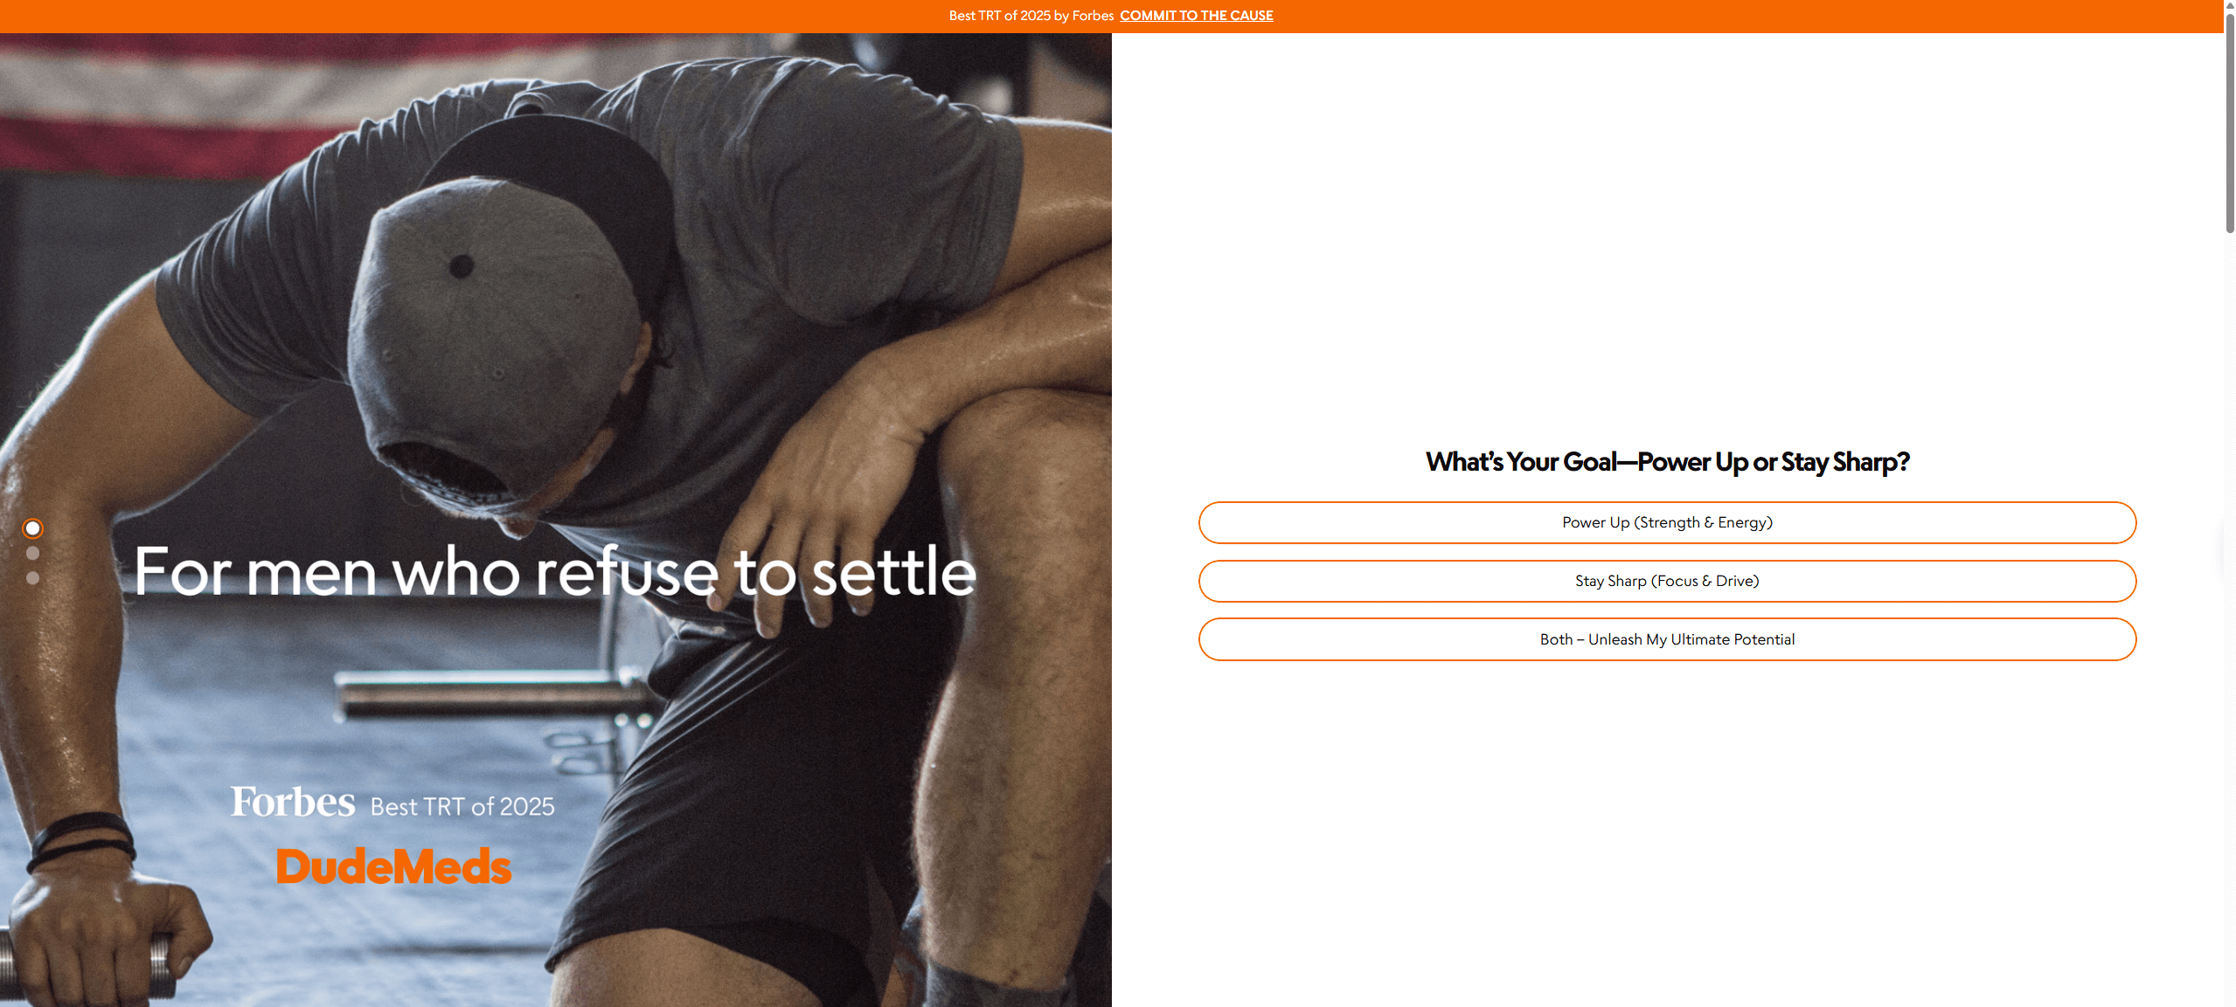Click the Best TRT of 2025 by Forbes banner text

coord(1031,16)
